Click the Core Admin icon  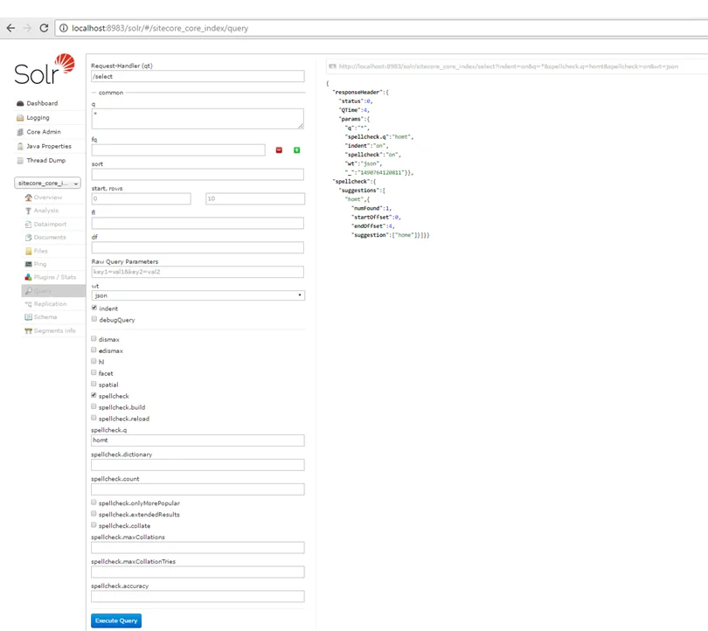[20, 132]
